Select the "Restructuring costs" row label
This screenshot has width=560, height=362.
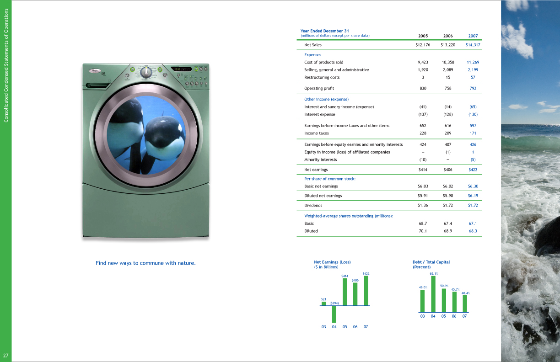coord(322,77)
